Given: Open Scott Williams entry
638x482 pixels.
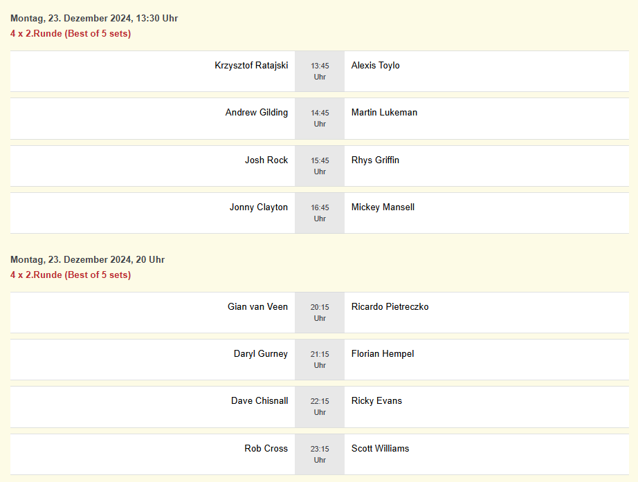Looking at the screenshot, I should [380, 449].
